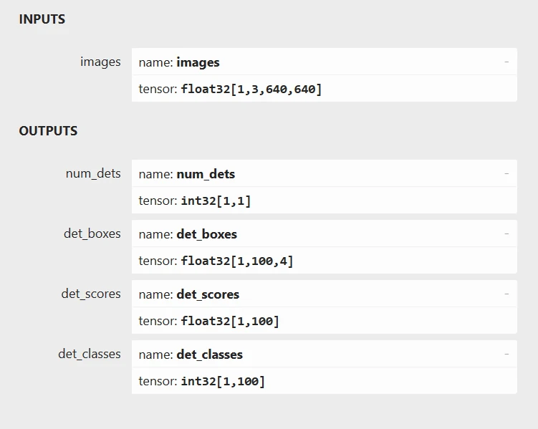Click the num_dets label on the left
This screenshot has height=429, width=538.
click(93, 174)
